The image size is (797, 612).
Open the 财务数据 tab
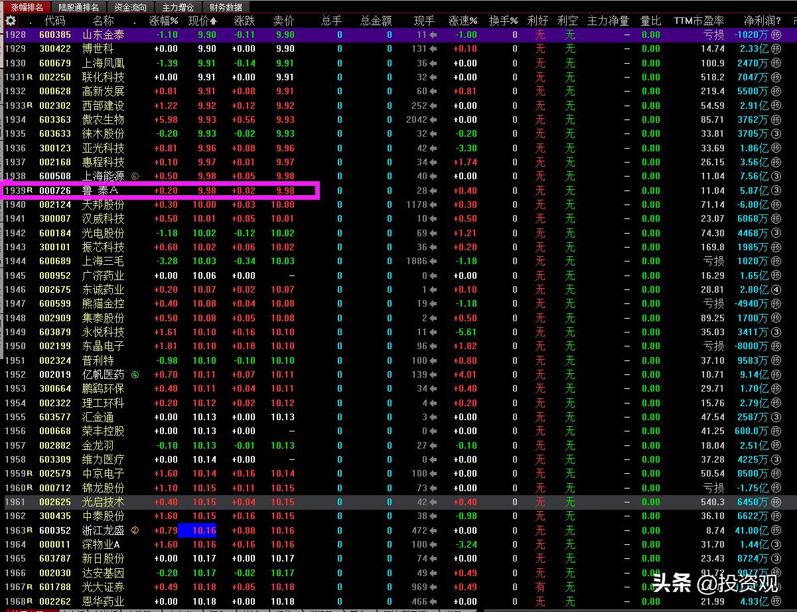(226, 7)
